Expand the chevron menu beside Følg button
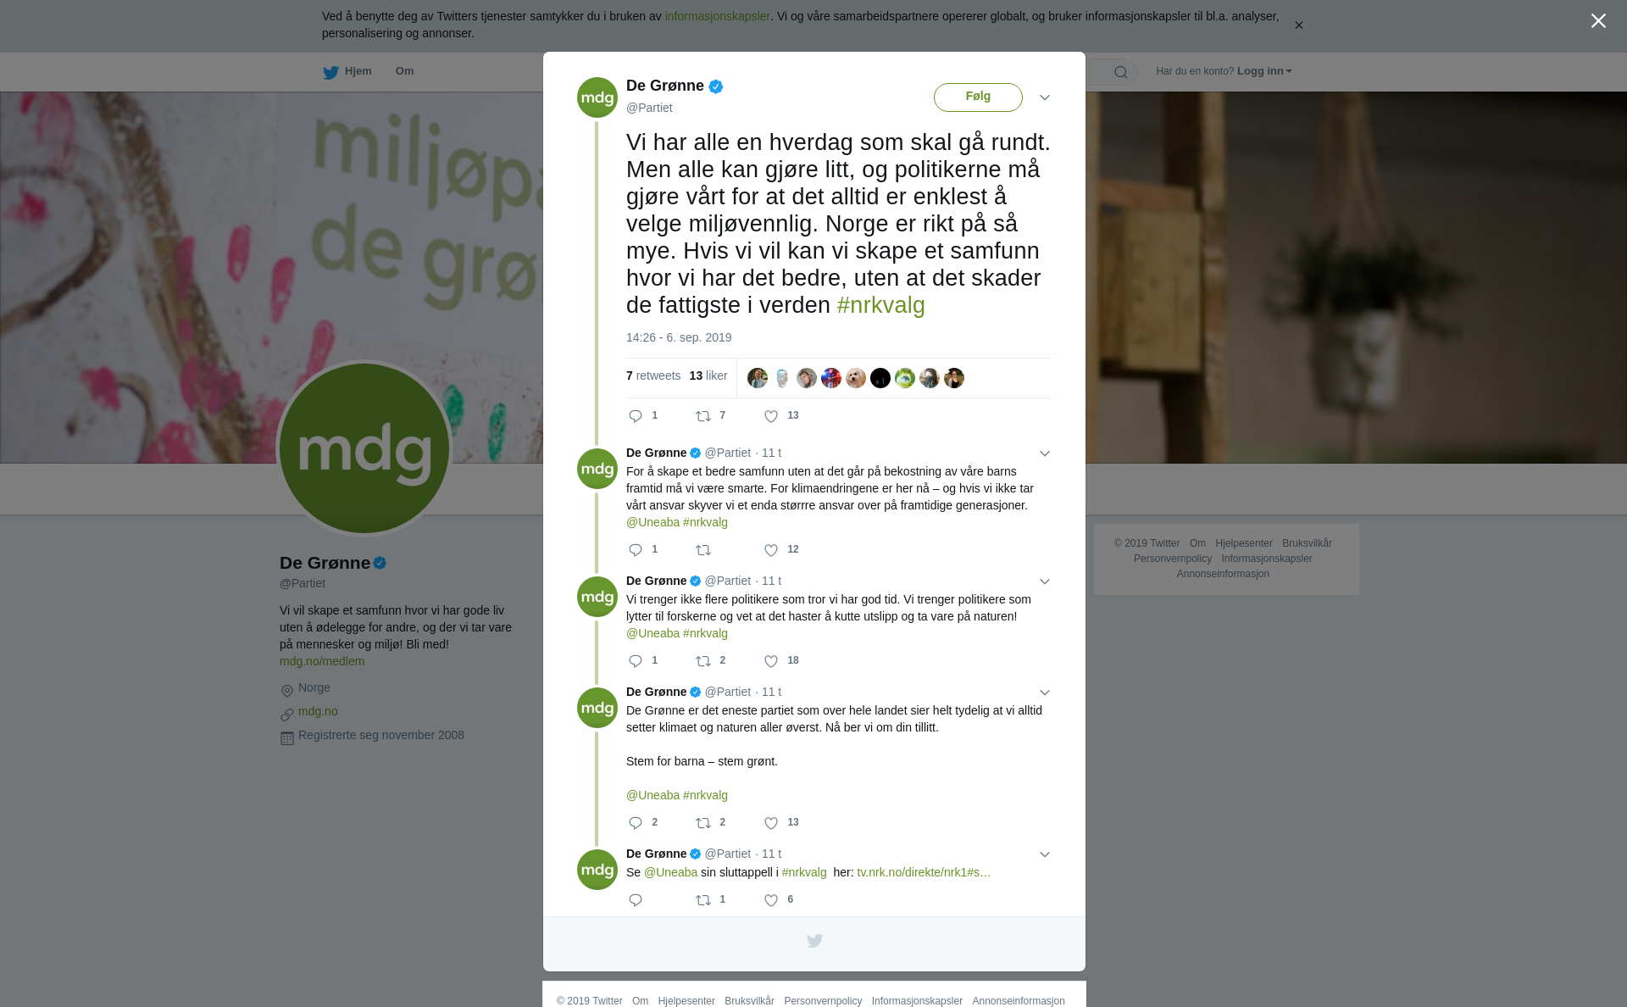 click(1045, 97)
